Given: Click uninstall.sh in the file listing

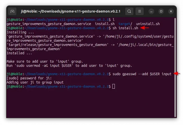Looking at the screenshot, I should (x=148, y=24).
